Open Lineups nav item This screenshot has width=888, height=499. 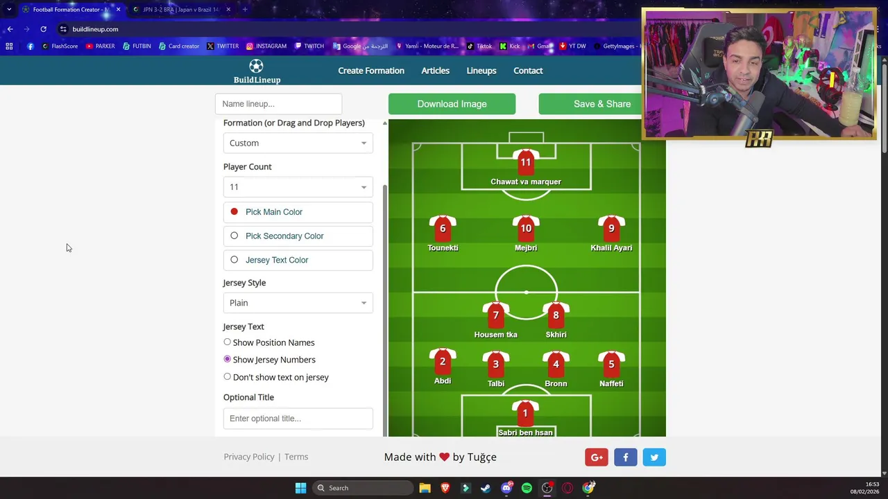pyautogui.click(x=481, y=71)
